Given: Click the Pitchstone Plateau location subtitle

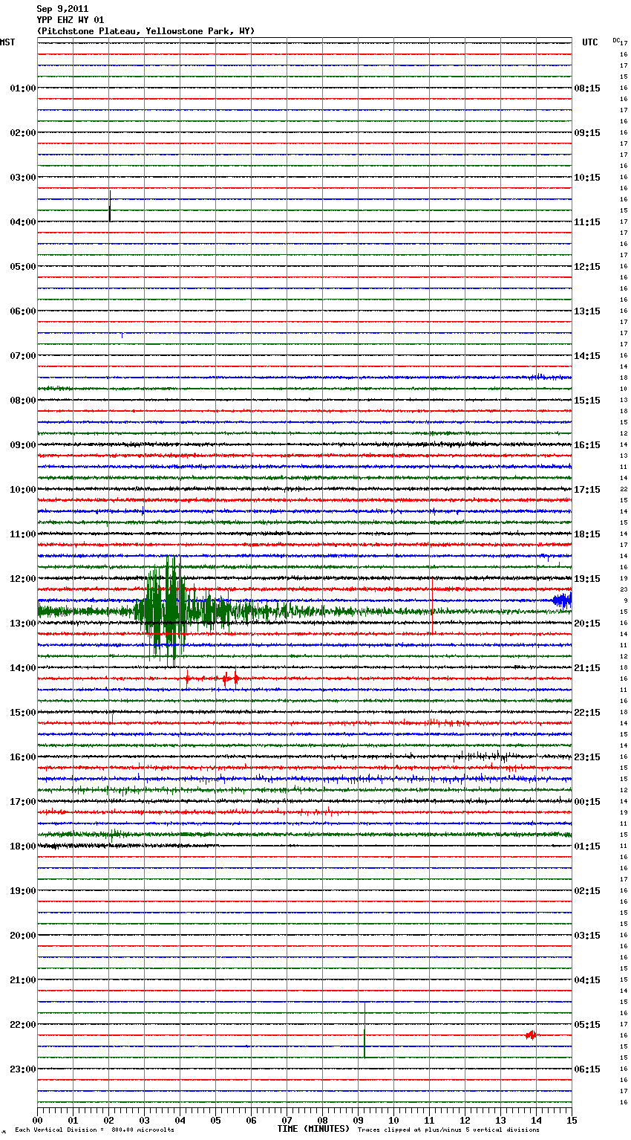Looking at the screenshot, I should [x=146, y=31].
